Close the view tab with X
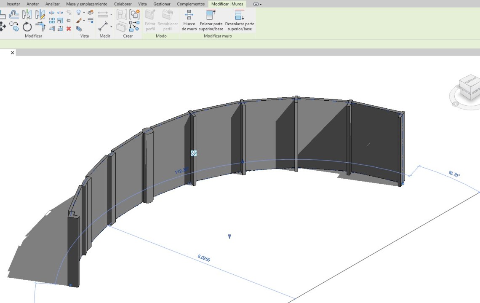Viewport: 480px width, 303px height. (x=12, y=53)
